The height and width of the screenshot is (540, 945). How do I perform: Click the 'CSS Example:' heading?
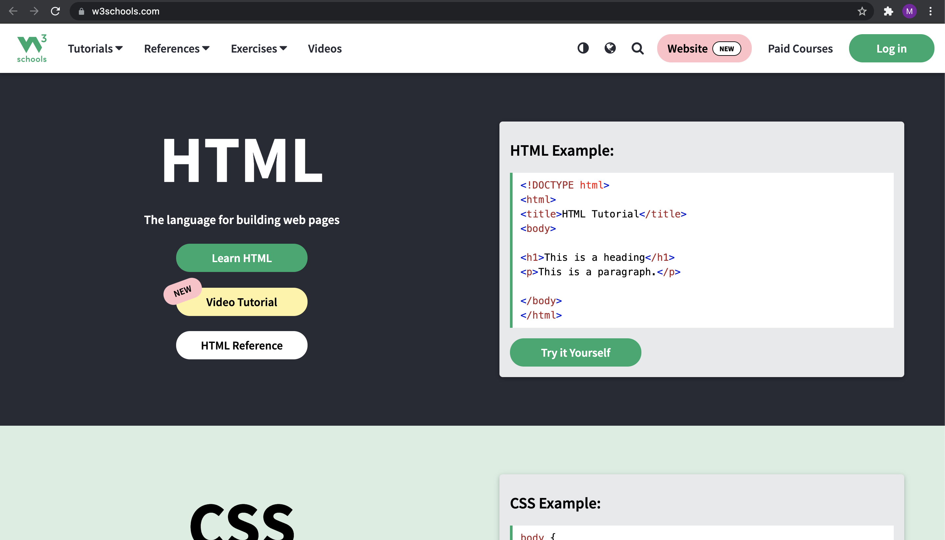tap(555, 503)
